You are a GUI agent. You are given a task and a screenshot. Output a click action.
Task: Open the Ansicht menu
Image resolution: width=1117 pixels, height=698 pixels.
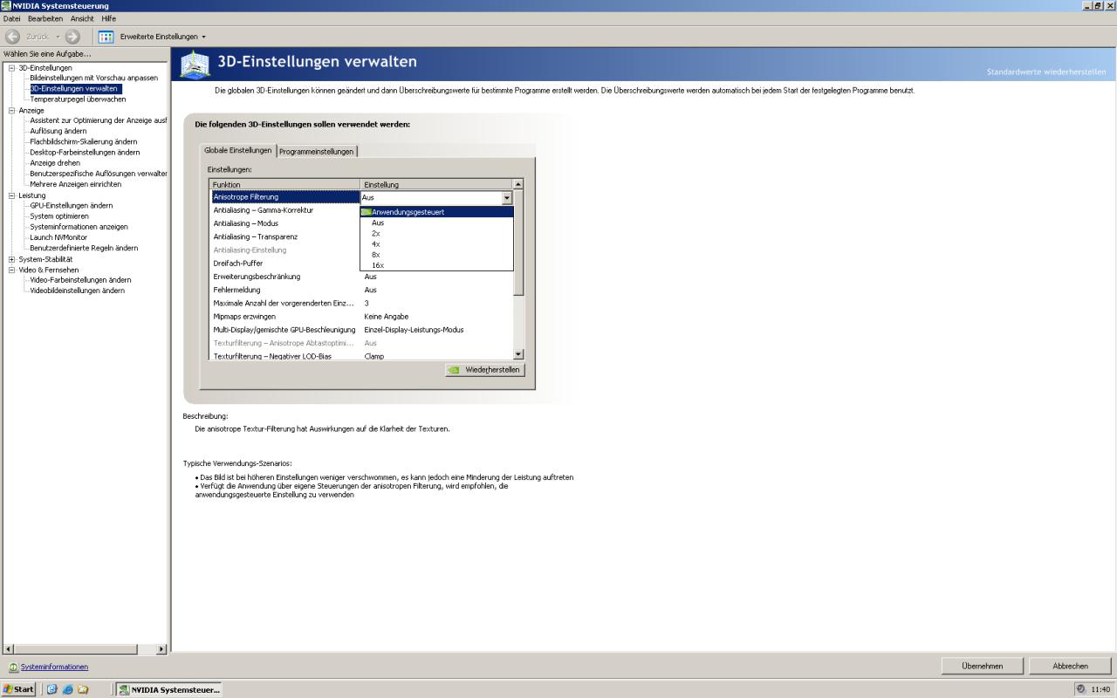[82, 18]
